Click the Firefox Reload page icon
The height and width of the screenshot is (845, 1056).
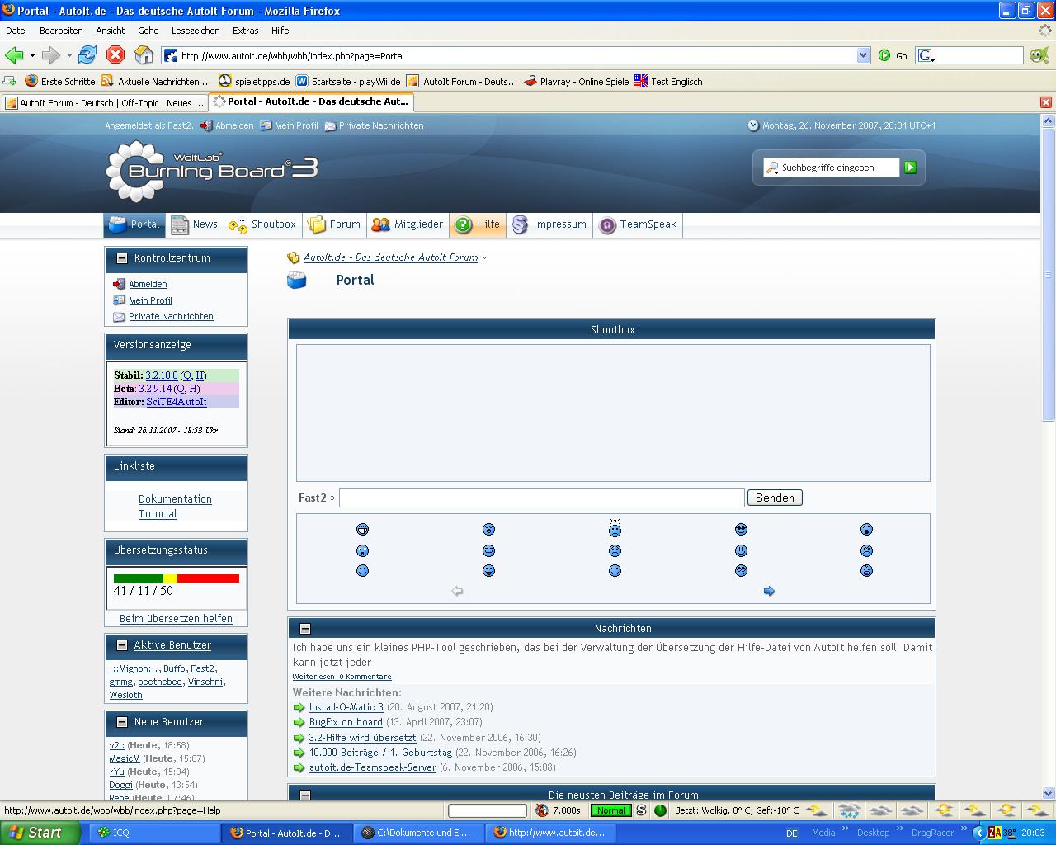point(87,55)
